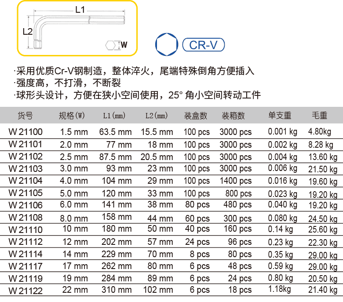Click the 18 pcs carton quantity
The image size is (343, 302).
tap(240, 290)
